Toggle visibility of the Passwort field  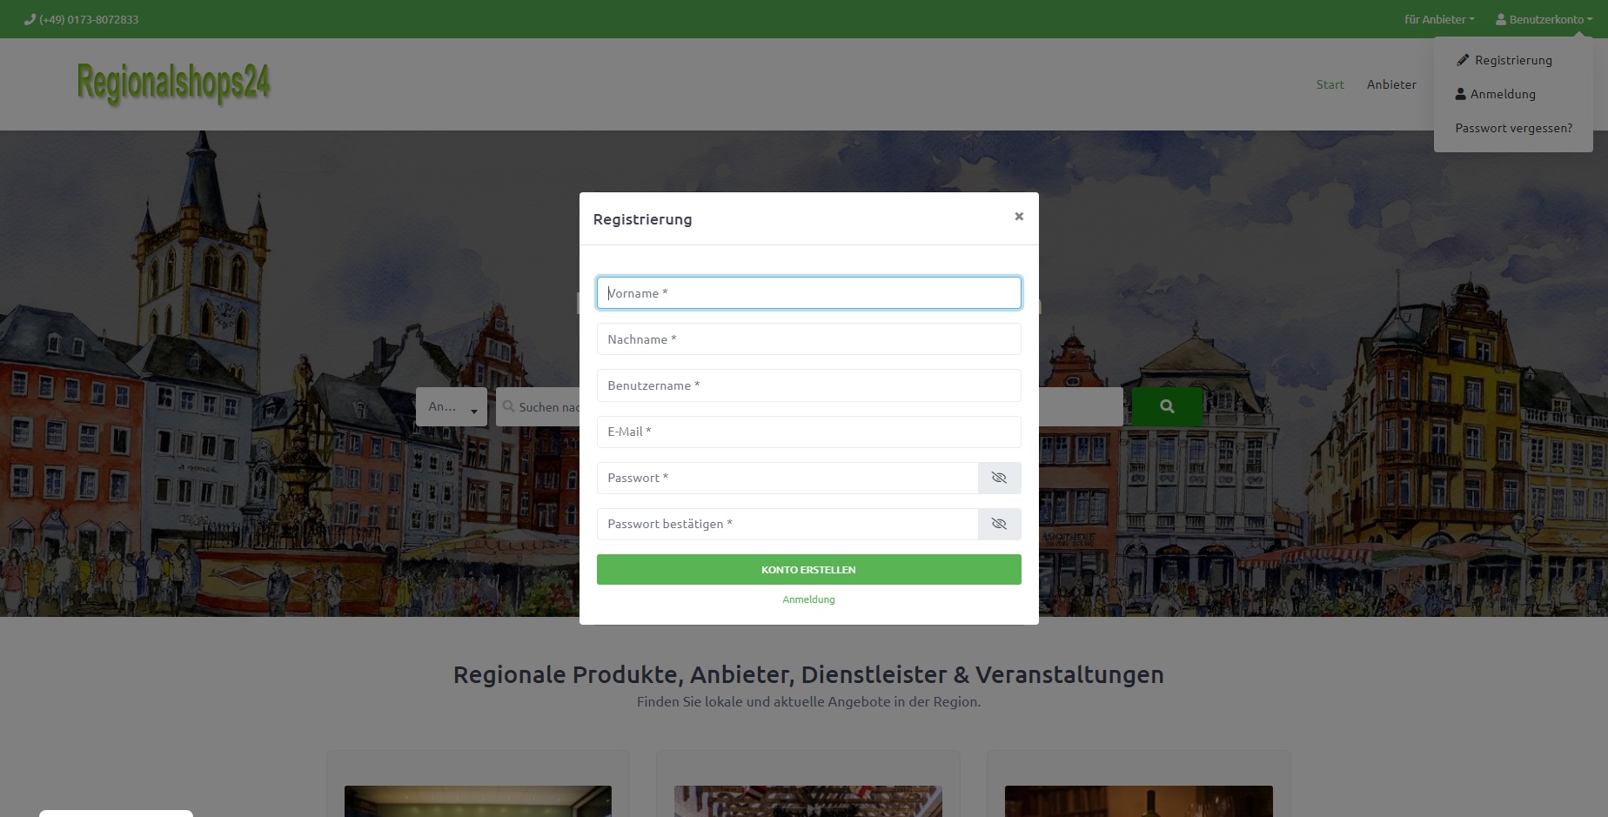click(999, 478)
